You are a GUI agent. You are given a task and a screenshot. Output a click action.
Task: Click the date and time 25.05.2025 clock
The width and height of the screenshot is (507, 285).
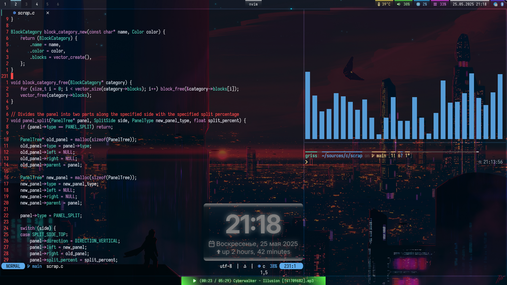click(470, 4)
